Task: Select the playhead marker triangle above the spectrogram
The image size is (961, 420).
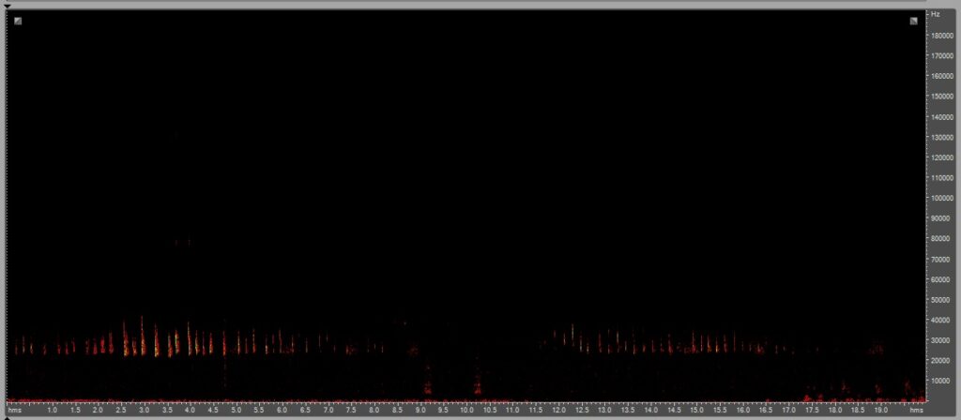Action: click(x=8, y=6)
